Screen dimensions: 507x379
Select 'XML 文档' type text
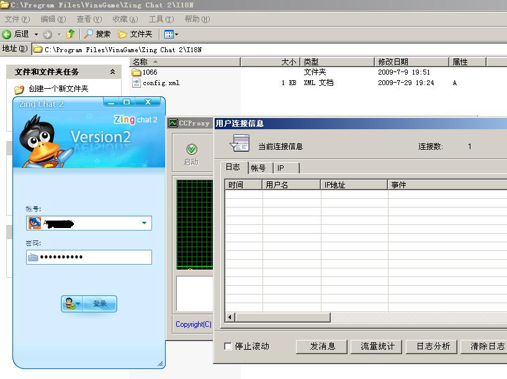pyautogui.click(x=318, y=83)
